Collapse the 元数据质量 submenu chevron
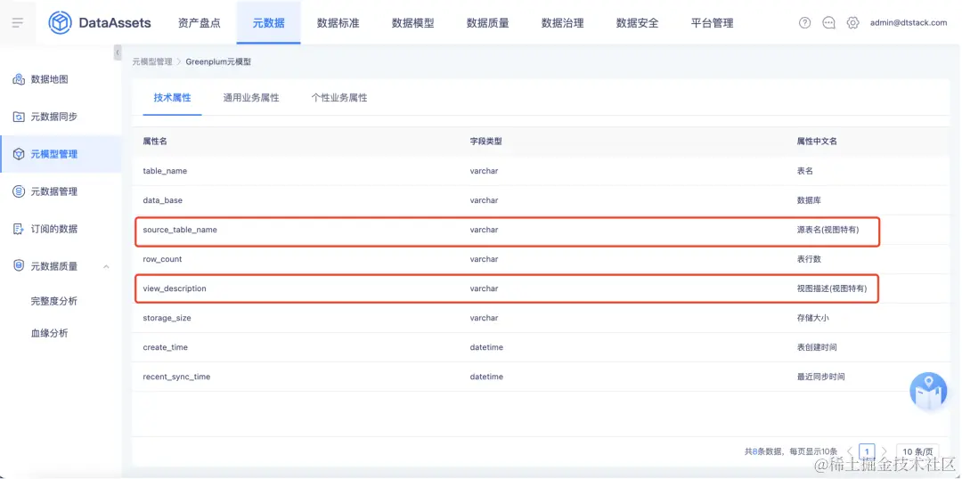Screen dimensions: 962x479 106,267
